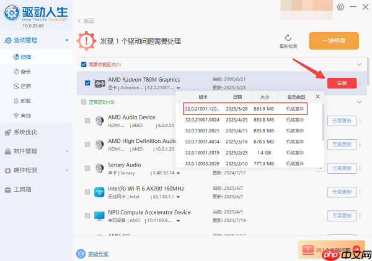Check the Senary Audio checkbox
372x261 pixels.
point(87,168)
